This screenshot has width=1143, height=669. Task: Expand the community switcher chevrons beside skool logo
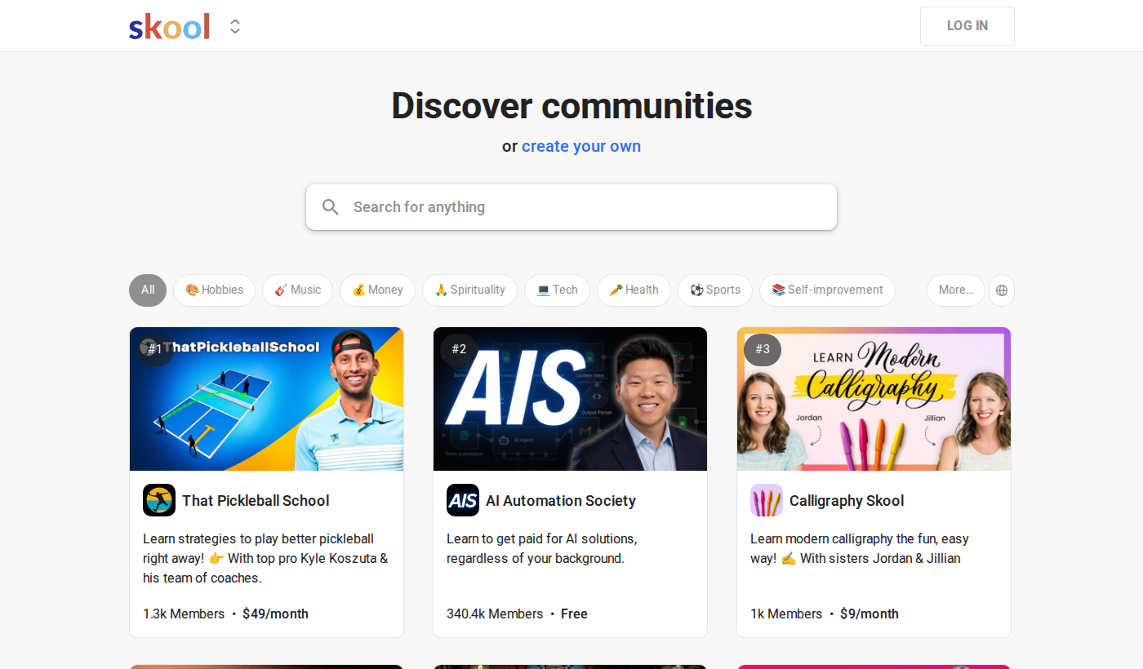coord(235,26)
